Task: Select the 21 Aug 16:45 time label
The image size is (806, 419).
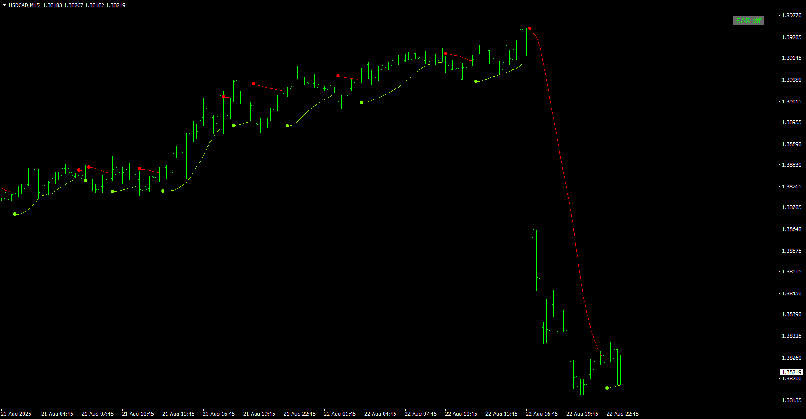Action: [x=219, y=414]
